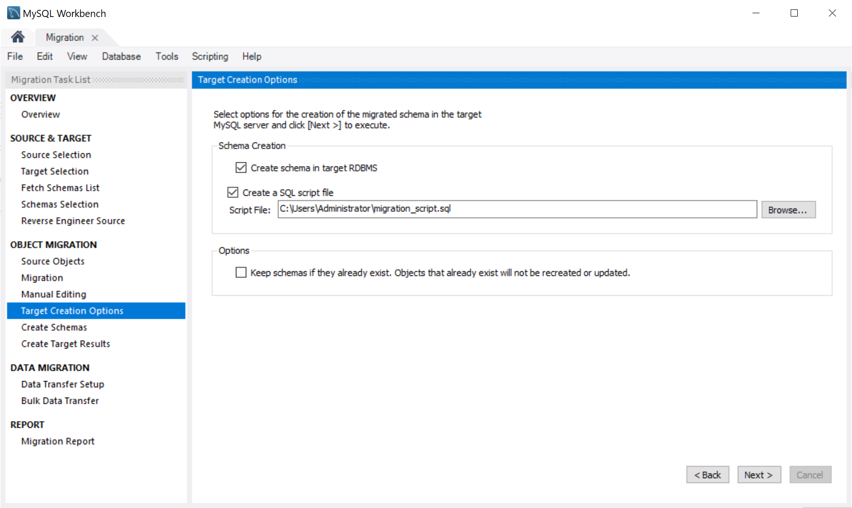
Task: Open the Database menu
Action: [x=121, y=57]
